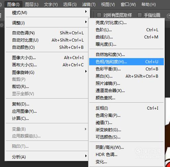The height and width of the screenshot is (167, 170).
Task: Open the 窗口(W) menu
Action: click(x=128, y=4)
